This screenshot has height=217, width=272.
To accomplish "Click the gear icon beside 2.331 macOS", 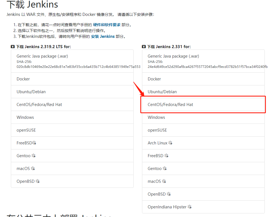I will (164, 181).
